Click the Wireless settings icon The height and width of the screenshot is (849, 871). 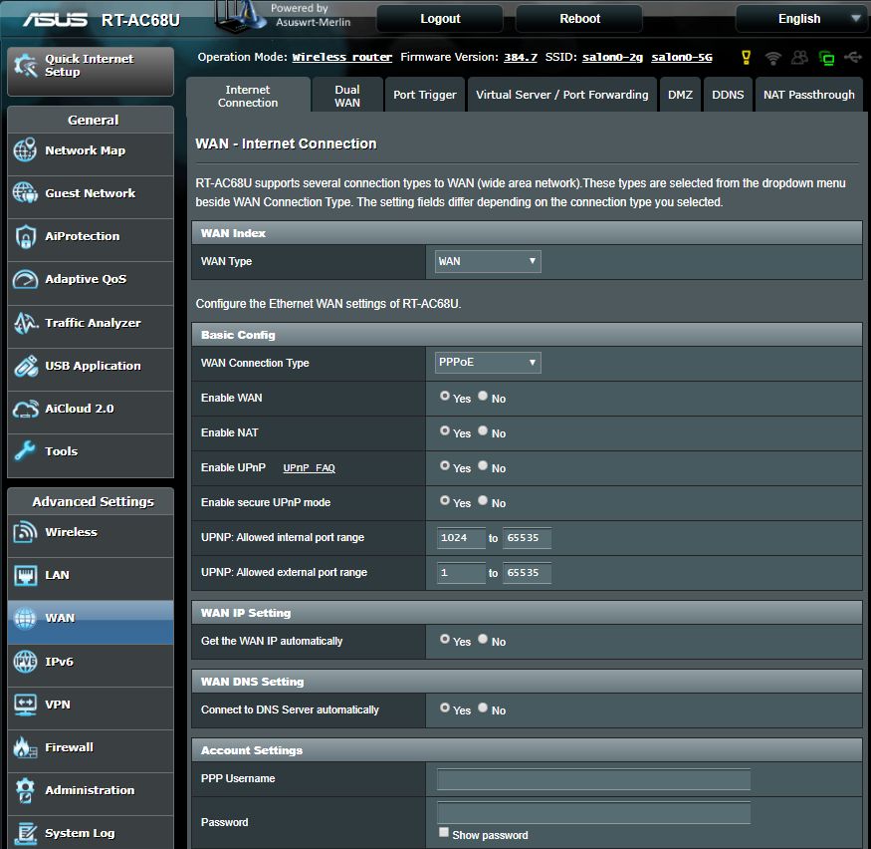(x=25, y=532)
